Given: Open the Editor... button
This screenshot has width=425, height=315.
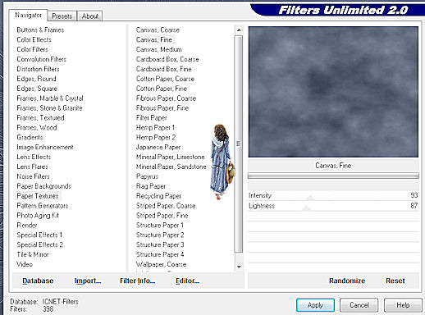Looking at the screenshot, I should [x=187, y=281].
